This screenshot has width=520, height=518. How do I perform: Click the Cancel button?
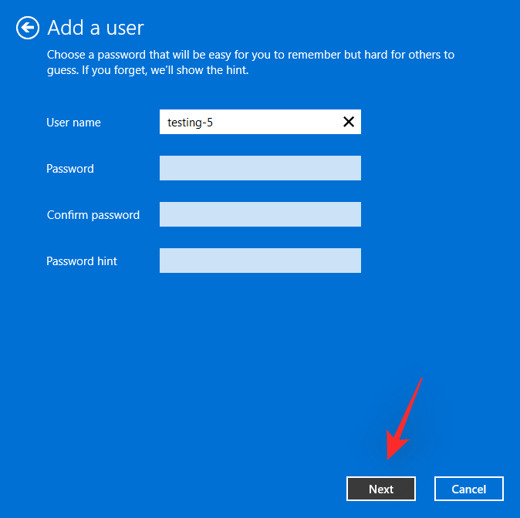(469, 489)
